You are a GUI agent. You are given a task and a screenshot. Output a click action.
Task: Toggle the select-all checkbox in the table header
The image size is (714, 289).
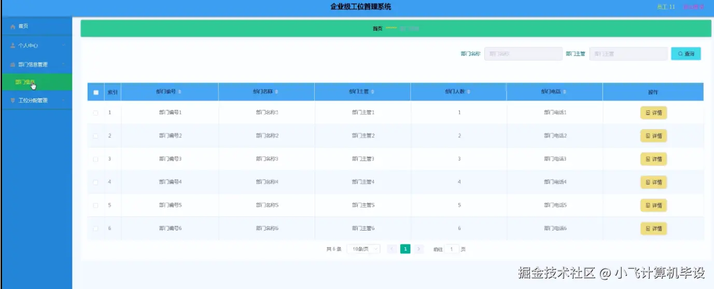(x=96, y=93)
